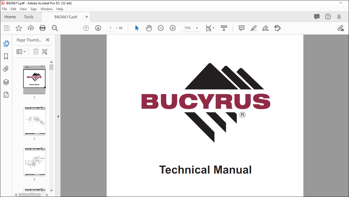
Task: Open the Help menu
Action: (60, 9)
